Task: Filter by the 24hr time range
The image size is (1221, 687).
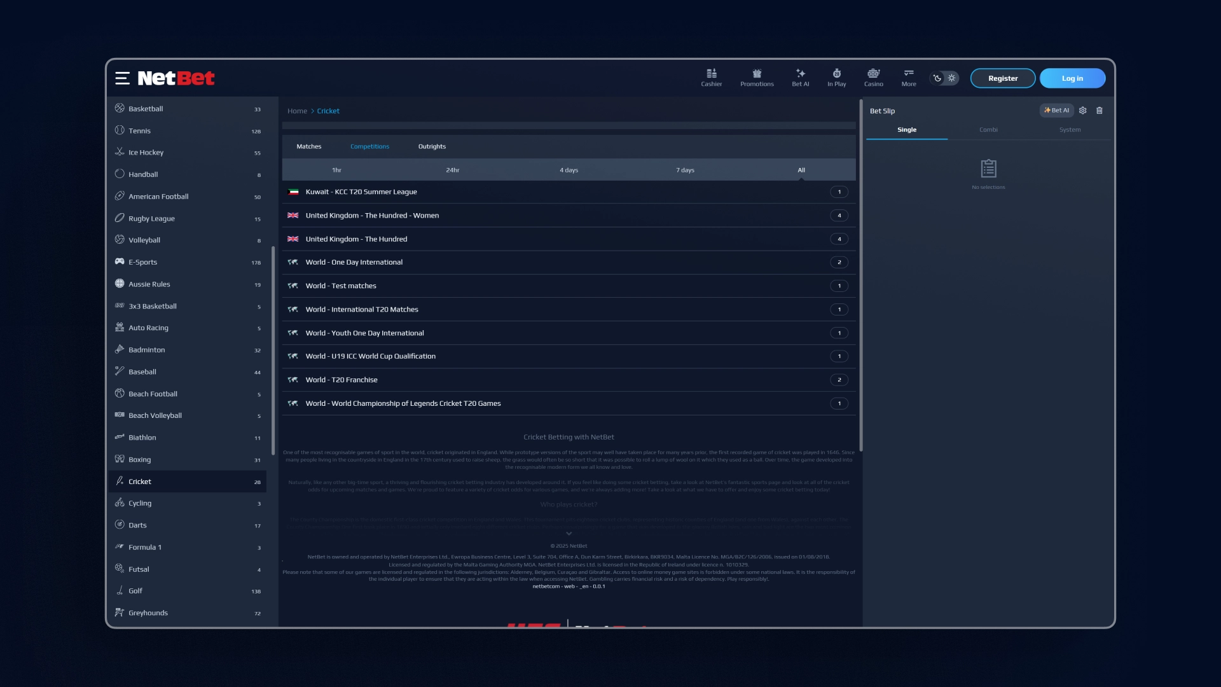Action: click(452, 170)
